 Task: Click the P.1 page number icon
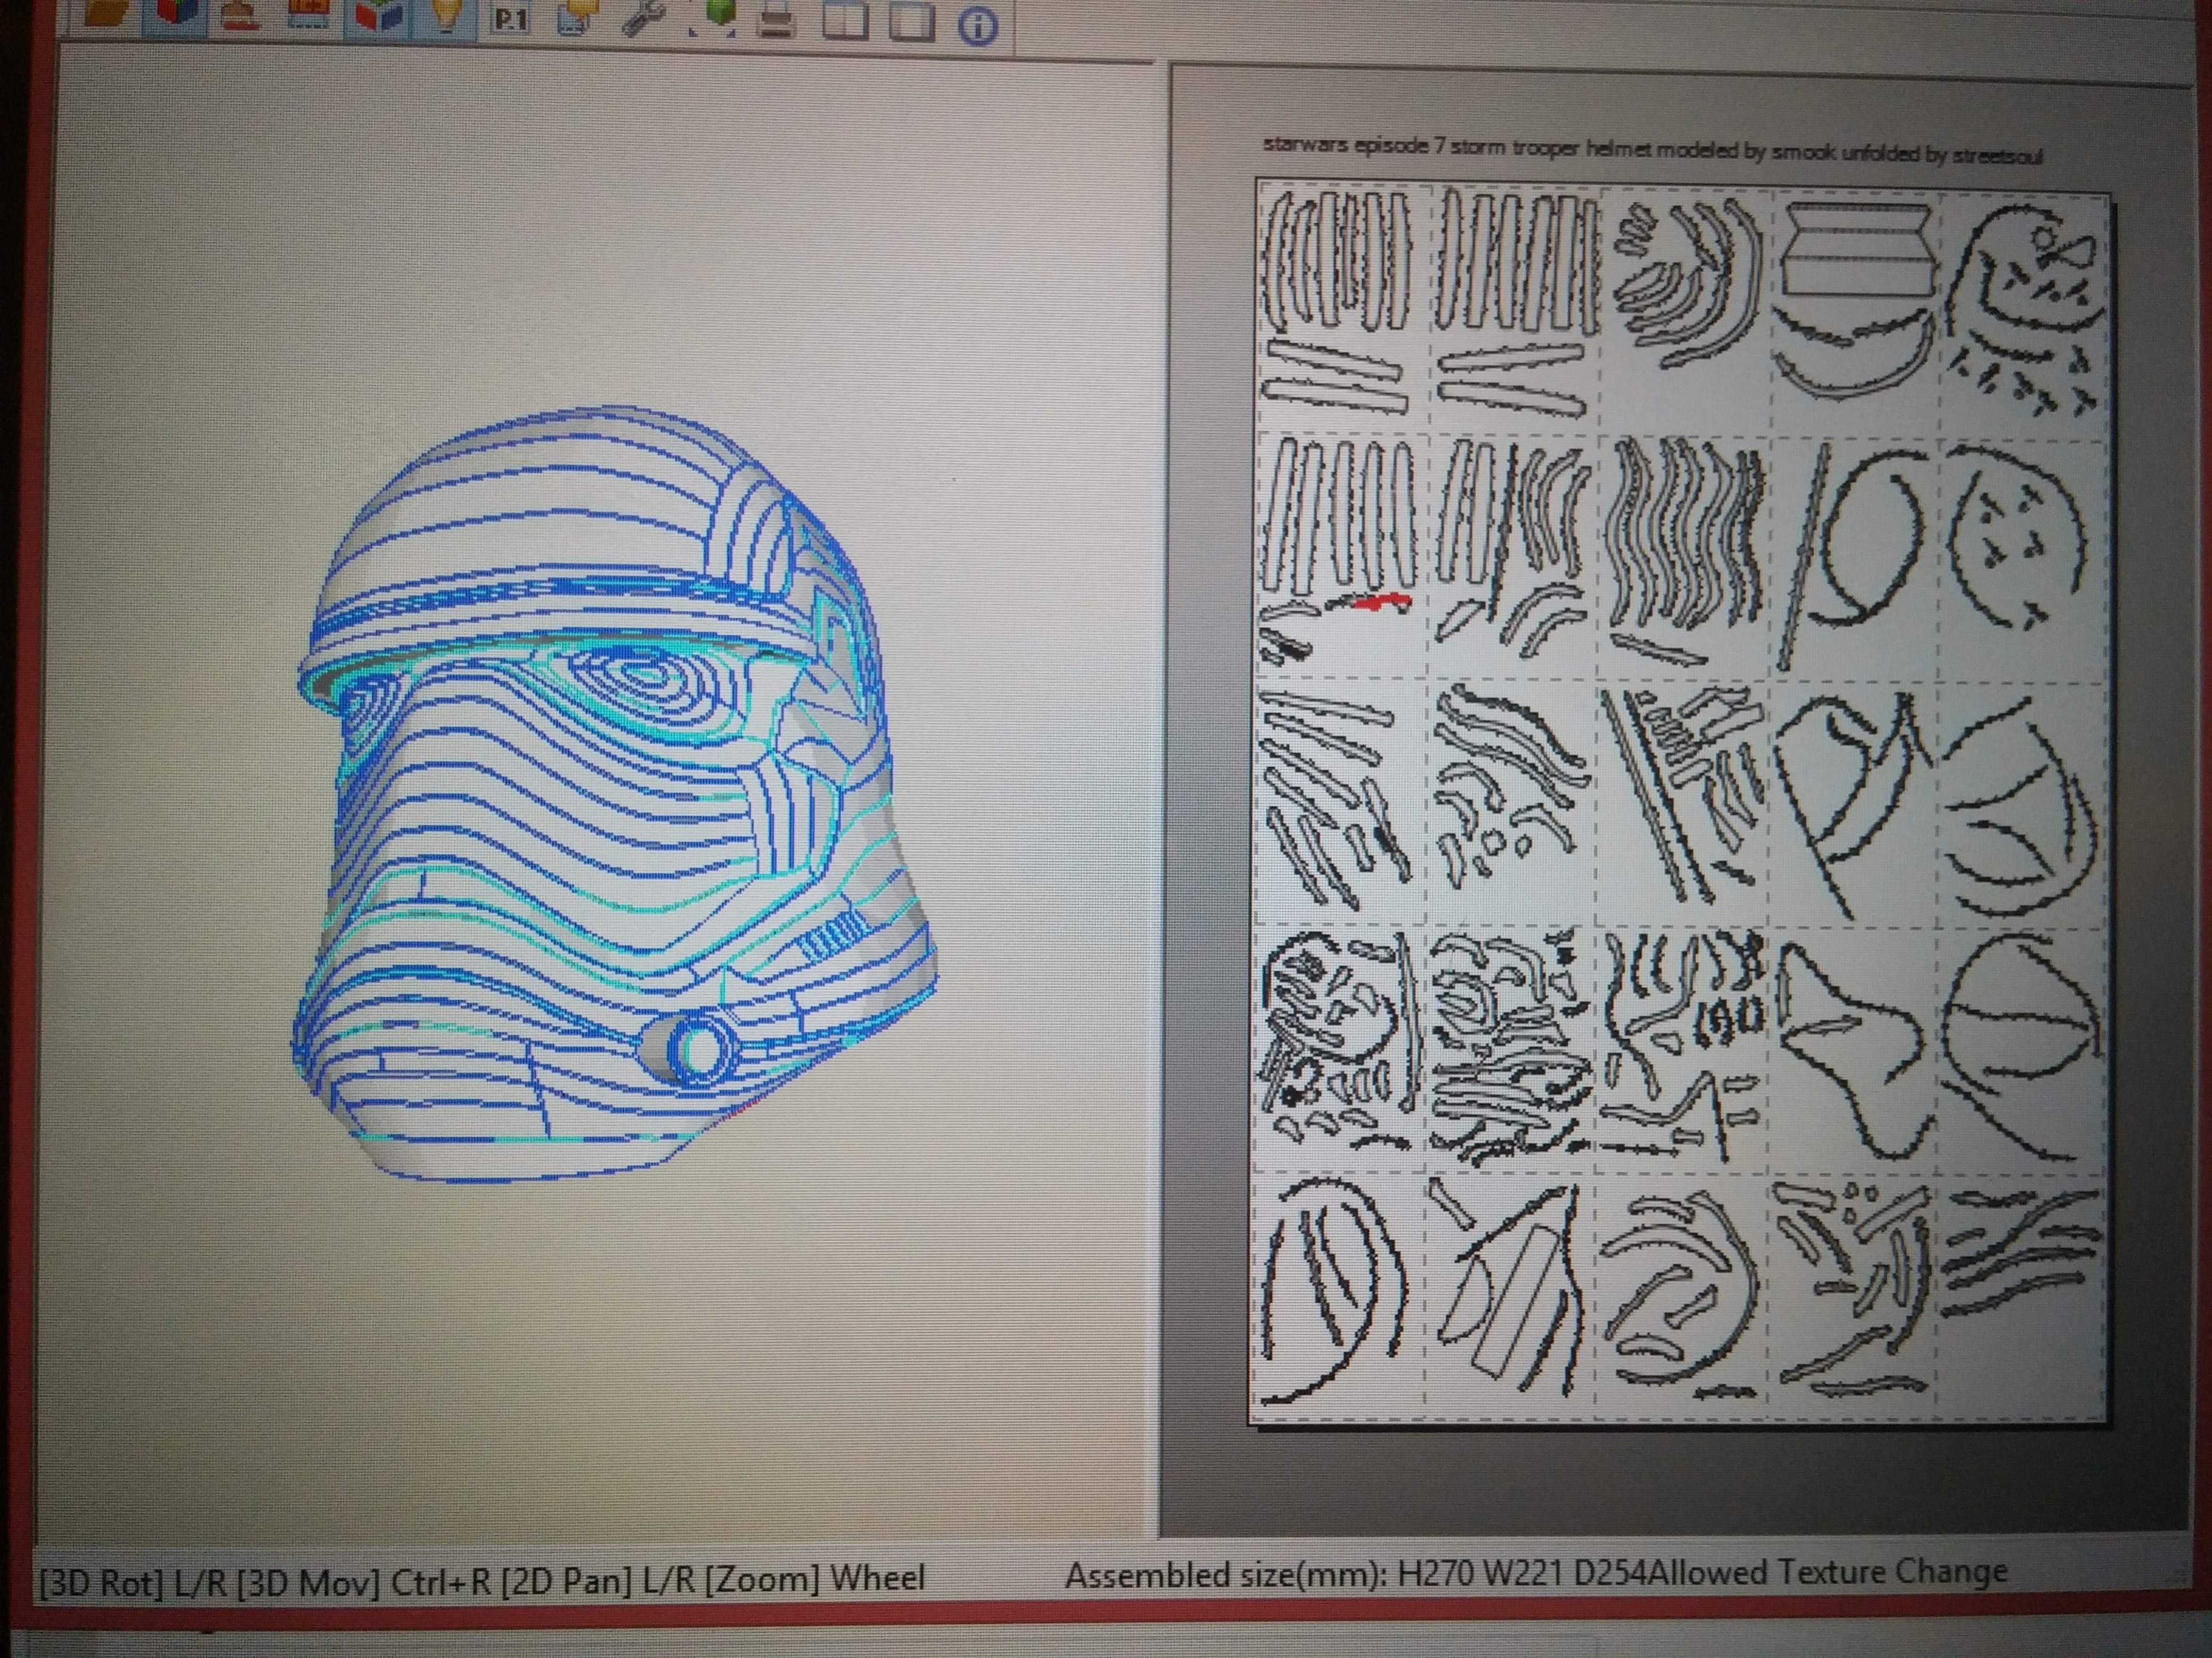point(511,18)
